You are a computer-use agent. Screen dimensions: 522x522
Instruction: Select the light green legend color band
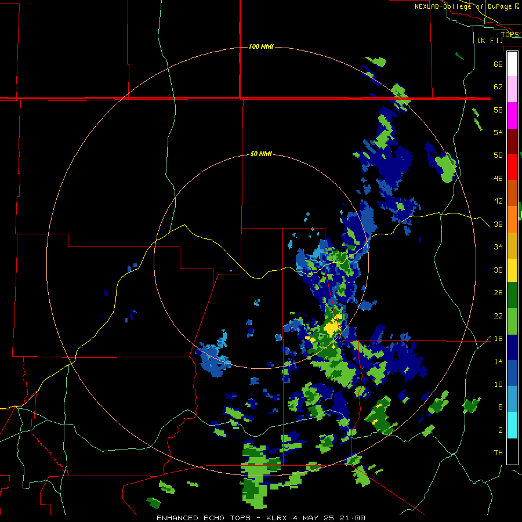pyautogui.click(x=512, y=321)
